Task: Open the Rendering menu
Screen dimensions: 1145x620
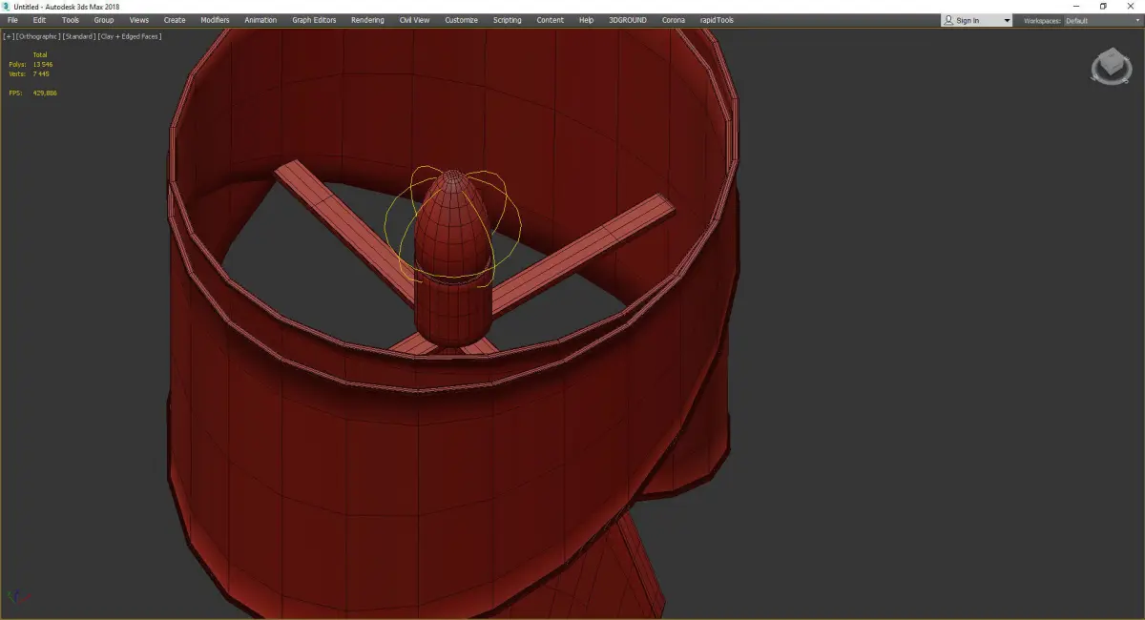Action: point(367,20)
